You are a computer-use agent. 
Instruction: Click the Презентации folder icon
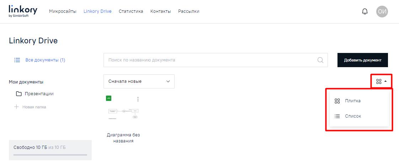[18, 94]
